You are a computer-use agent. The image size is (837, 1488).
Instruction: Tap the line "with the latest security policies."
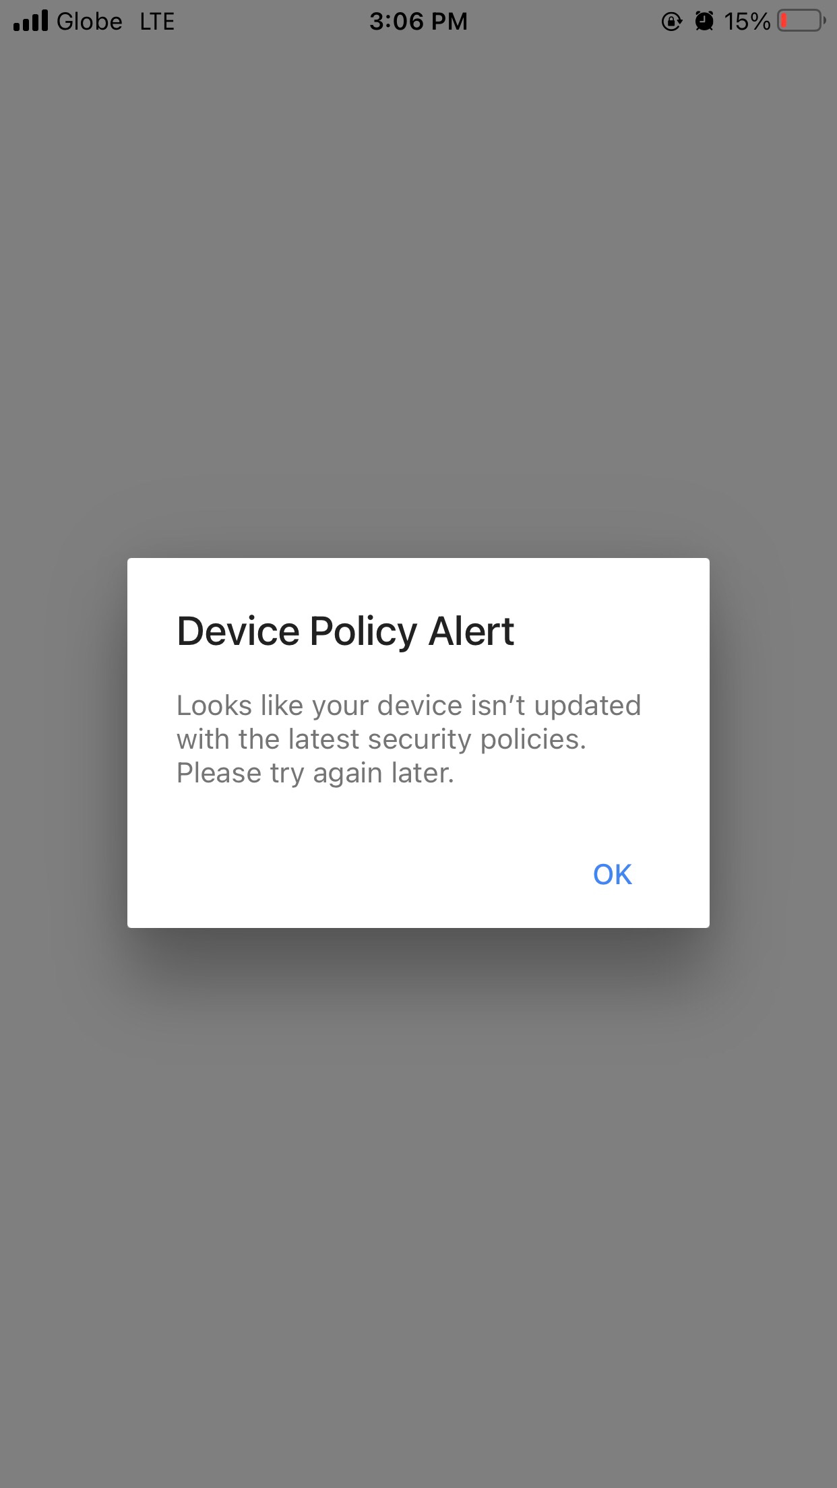pyautogui.click(x=381, y=739)
